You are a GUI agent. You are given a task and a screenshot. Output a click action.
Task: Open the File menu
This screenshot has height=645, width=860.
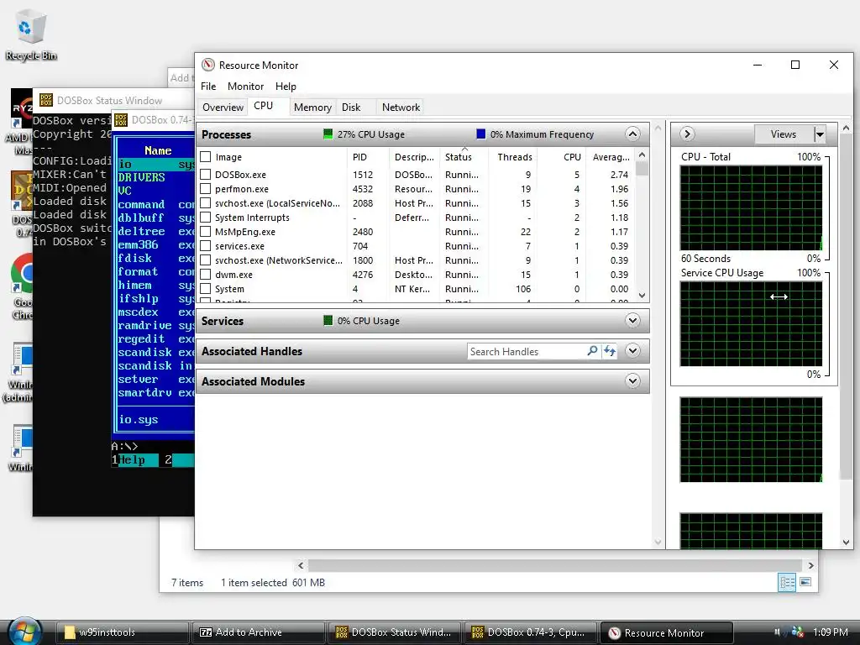[x=208, y=87]
